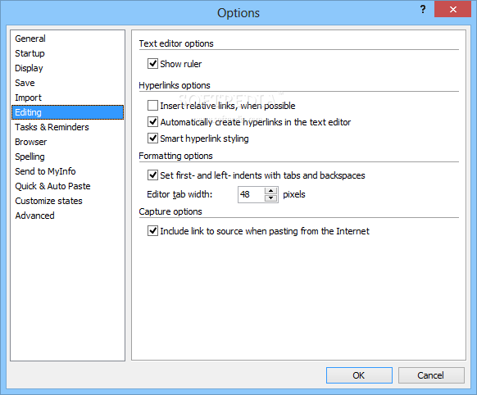Uncheck the Show ruler checkbox
This screenshot has width=477, height=395.
[x=152, y=64]
